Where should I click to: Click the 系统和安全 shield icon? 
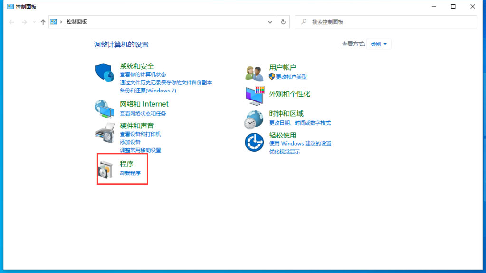(x=105, y=73)
